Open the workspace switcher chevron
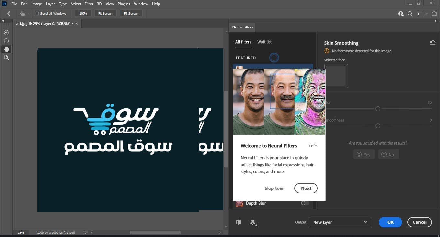Screen dimensions: 440x237 [x=426, y=14]
